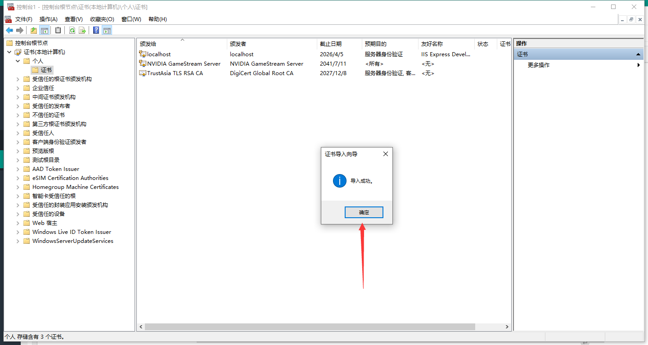648x345 pixels.
Task: Click the back arrow in the toolbar
Action: point(9,30)
